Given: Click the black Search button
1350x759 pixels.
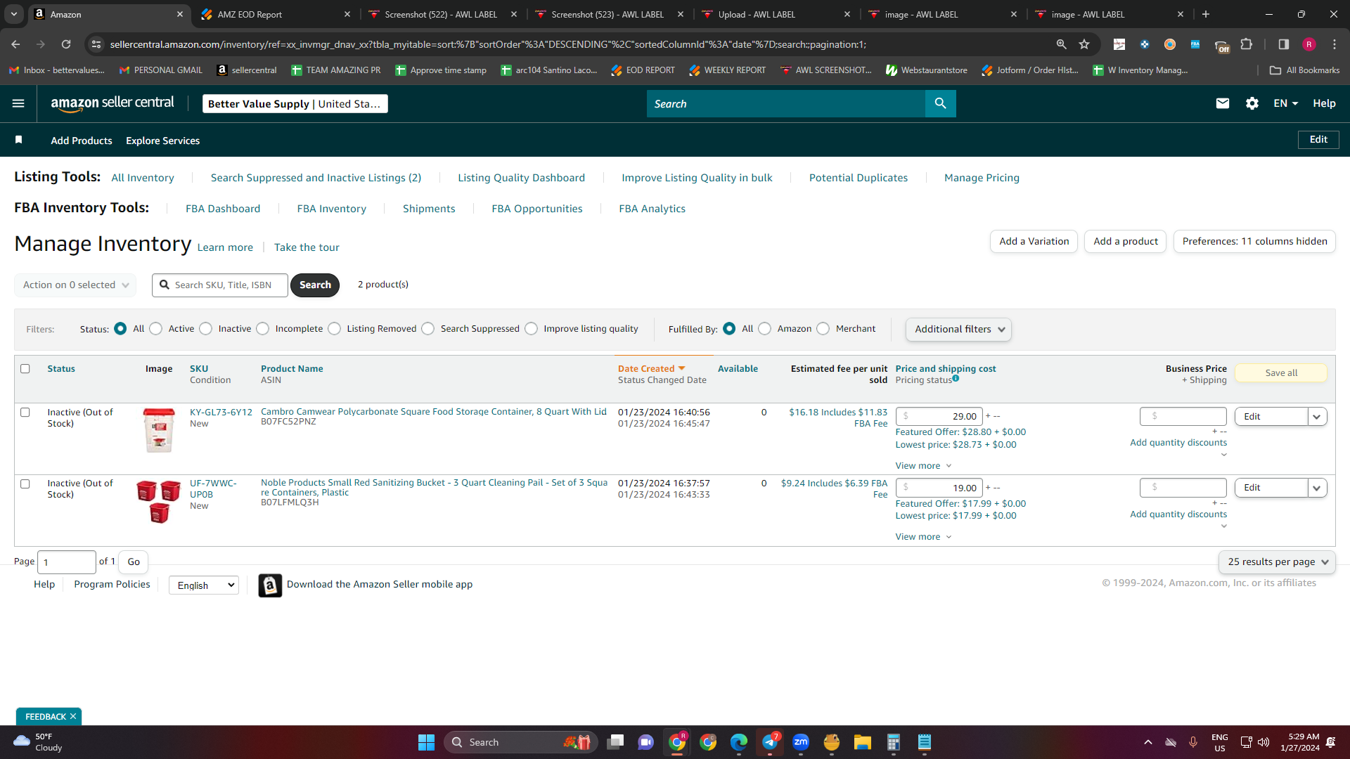Looking at the screenshot, I should pyautogui.click(x=315, y=285).
